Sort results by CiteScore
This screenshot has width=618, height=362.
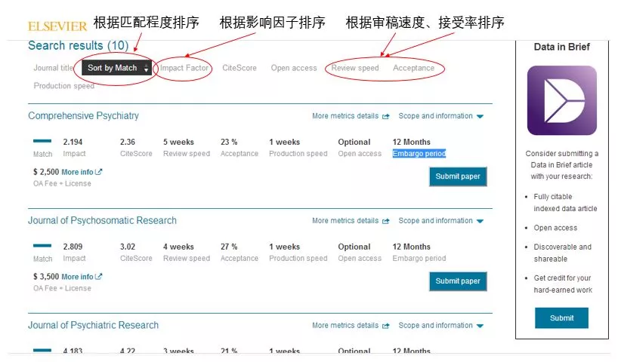click(x=239, y=68)
